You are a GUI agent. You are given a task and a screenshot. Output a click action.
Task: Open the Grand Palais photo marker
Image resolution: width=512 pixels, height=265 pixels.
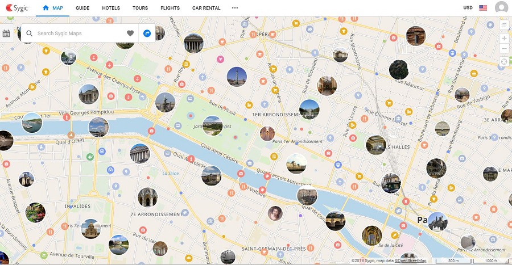pos(89,94)
